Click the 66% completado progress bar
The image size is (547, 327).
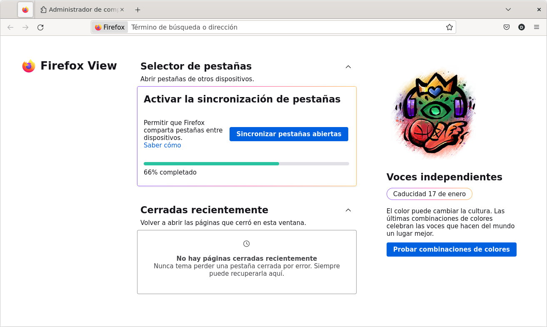click(x=246, y=164)
